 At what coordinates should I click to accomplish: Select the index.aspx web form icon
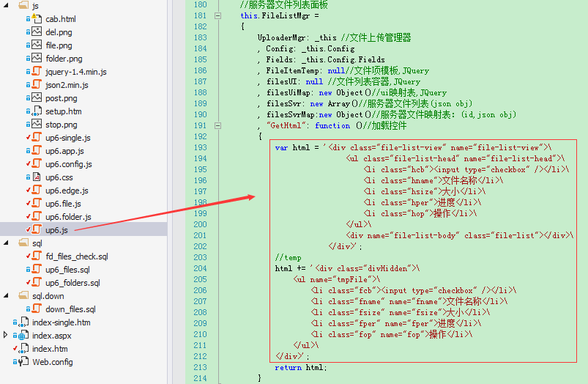[x=23, y=335]
